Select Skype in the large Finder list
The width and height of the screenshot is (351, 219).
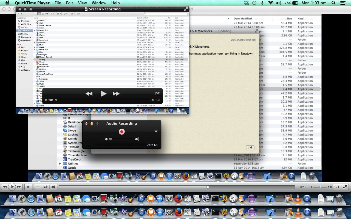pos(72,131)
